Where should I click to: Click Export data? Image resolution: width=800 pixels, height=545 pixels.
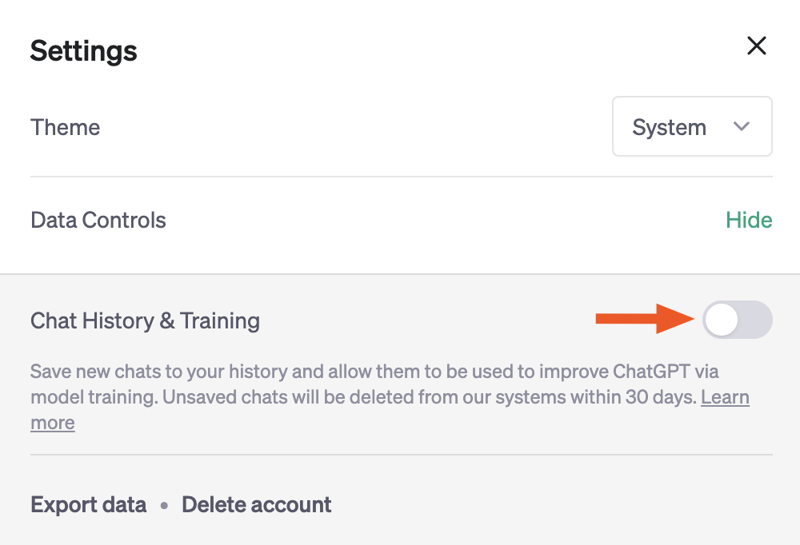[x=88, y=504]
